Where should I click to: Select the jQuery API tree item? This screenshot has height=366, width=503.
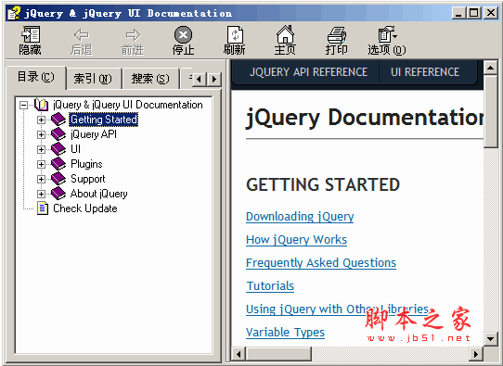point(94,134)
